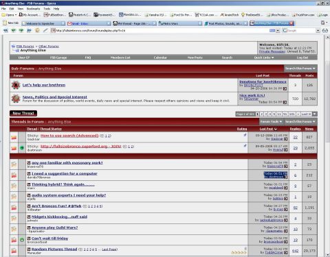Image resolution: width=330 pixels, height=257 pixels.
Task: Open the My Account bookmark
Action: 30,15
